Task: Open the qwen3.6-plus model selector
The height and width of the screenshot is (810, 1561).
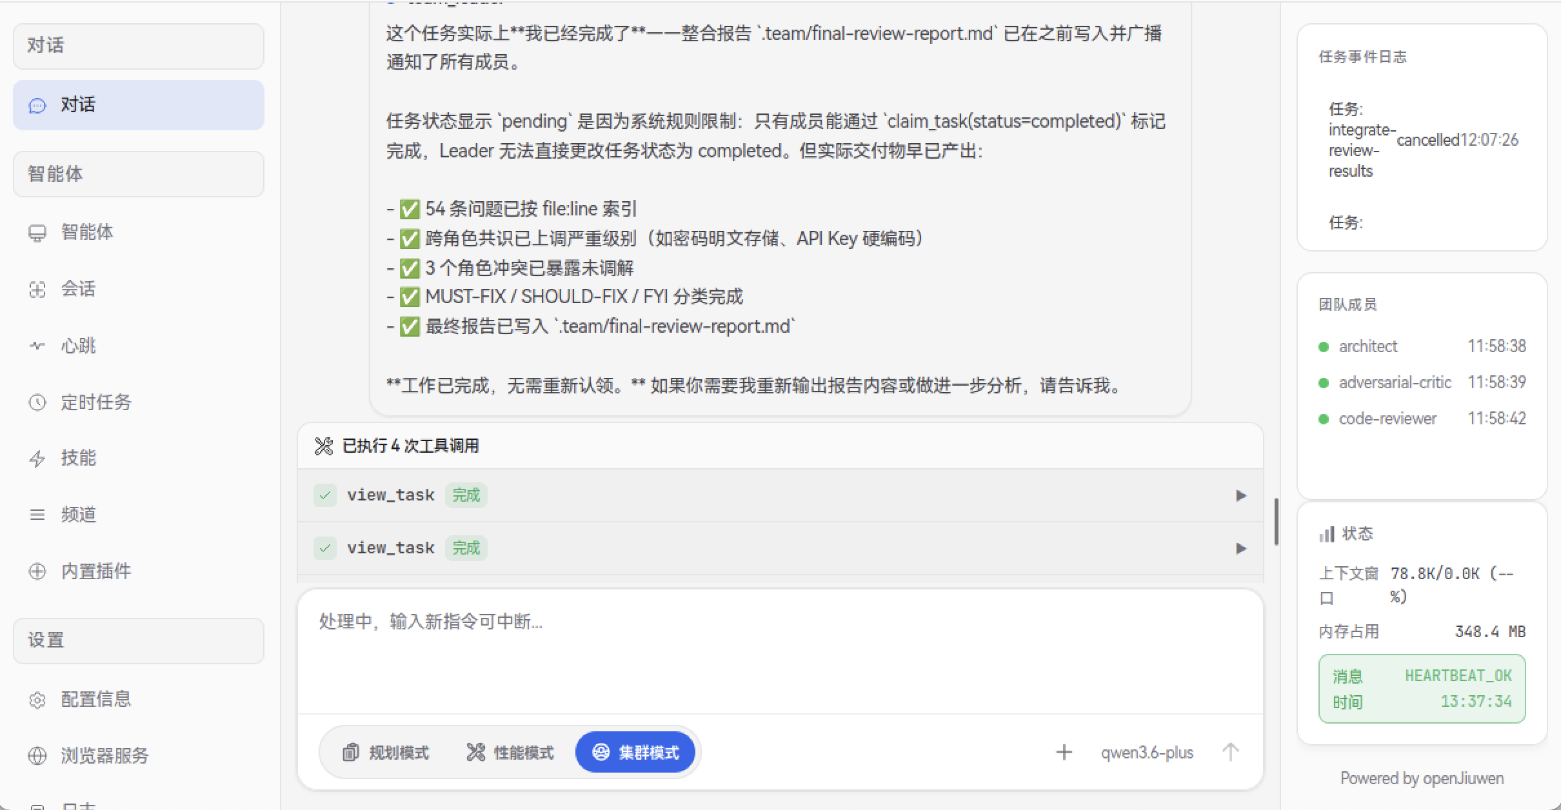Action: click(1147, 753)
